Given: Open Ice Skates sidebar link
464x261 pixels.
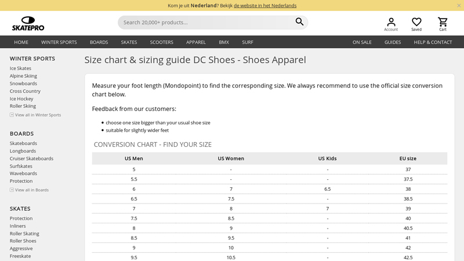Looking at the screenshot, I should pyautogui.click(x=20, y=68).
